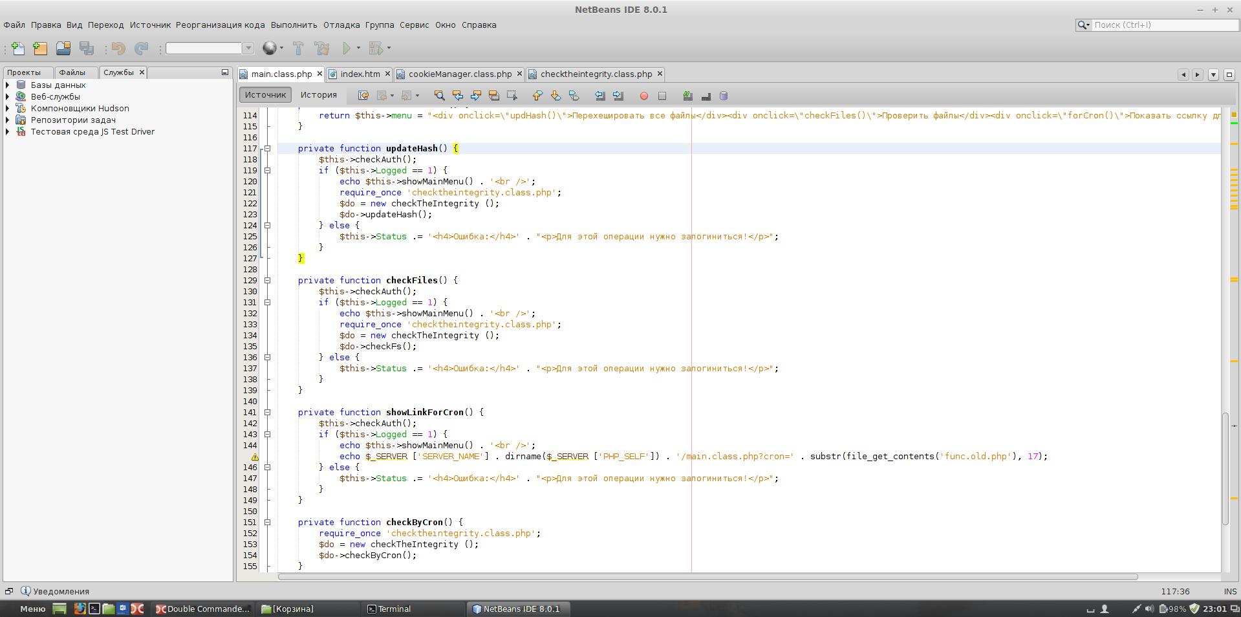The image size is (1241, 617).
Task: Click Find Selection magnifier icon in editor toolbar
Action: click(439, 96)
